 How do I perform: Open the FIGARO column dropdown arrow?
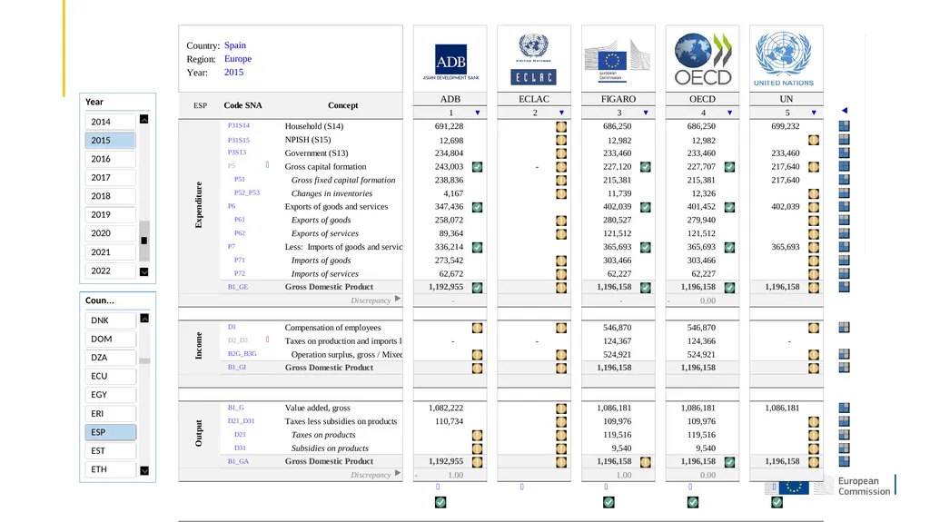coord(646,113)
